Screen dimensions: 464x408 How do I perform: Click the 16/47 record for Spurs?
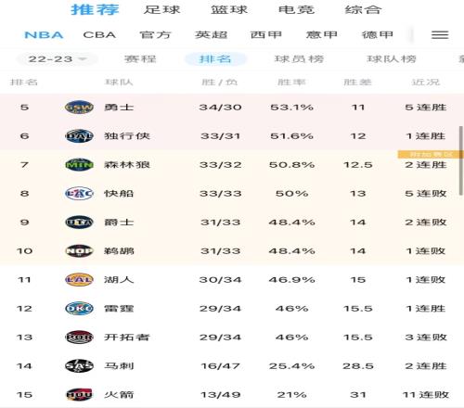pyautogui.click(x=220, y=366)
